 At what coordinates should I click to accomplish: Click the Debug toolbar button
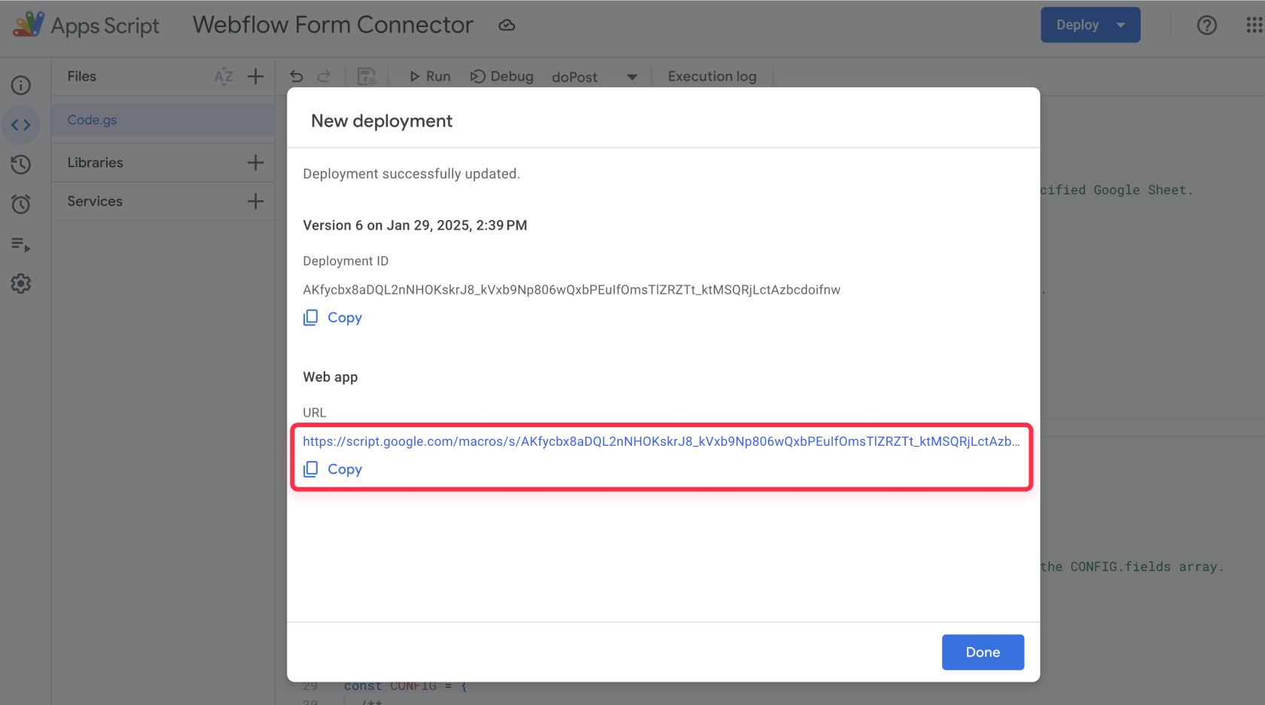(501, 76)
